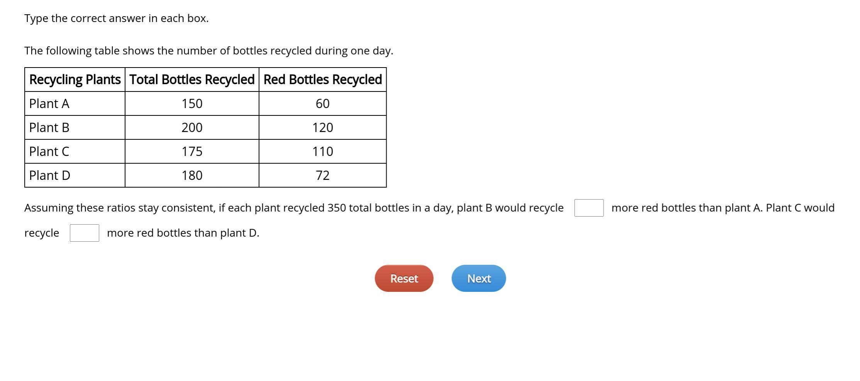Focus the answer box before "more red bottles than plant D"
The image size is (860, 381).
[x=84, y=233]
